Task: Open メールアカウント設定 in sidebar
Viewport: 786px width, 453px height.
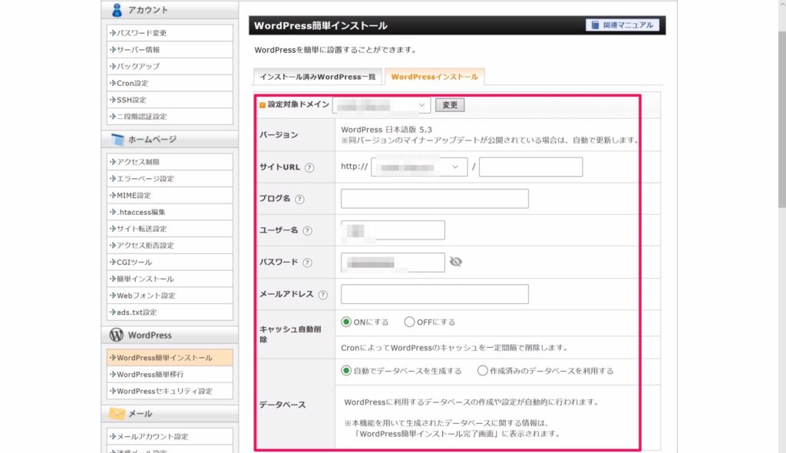Action: [x=170, y=436]
